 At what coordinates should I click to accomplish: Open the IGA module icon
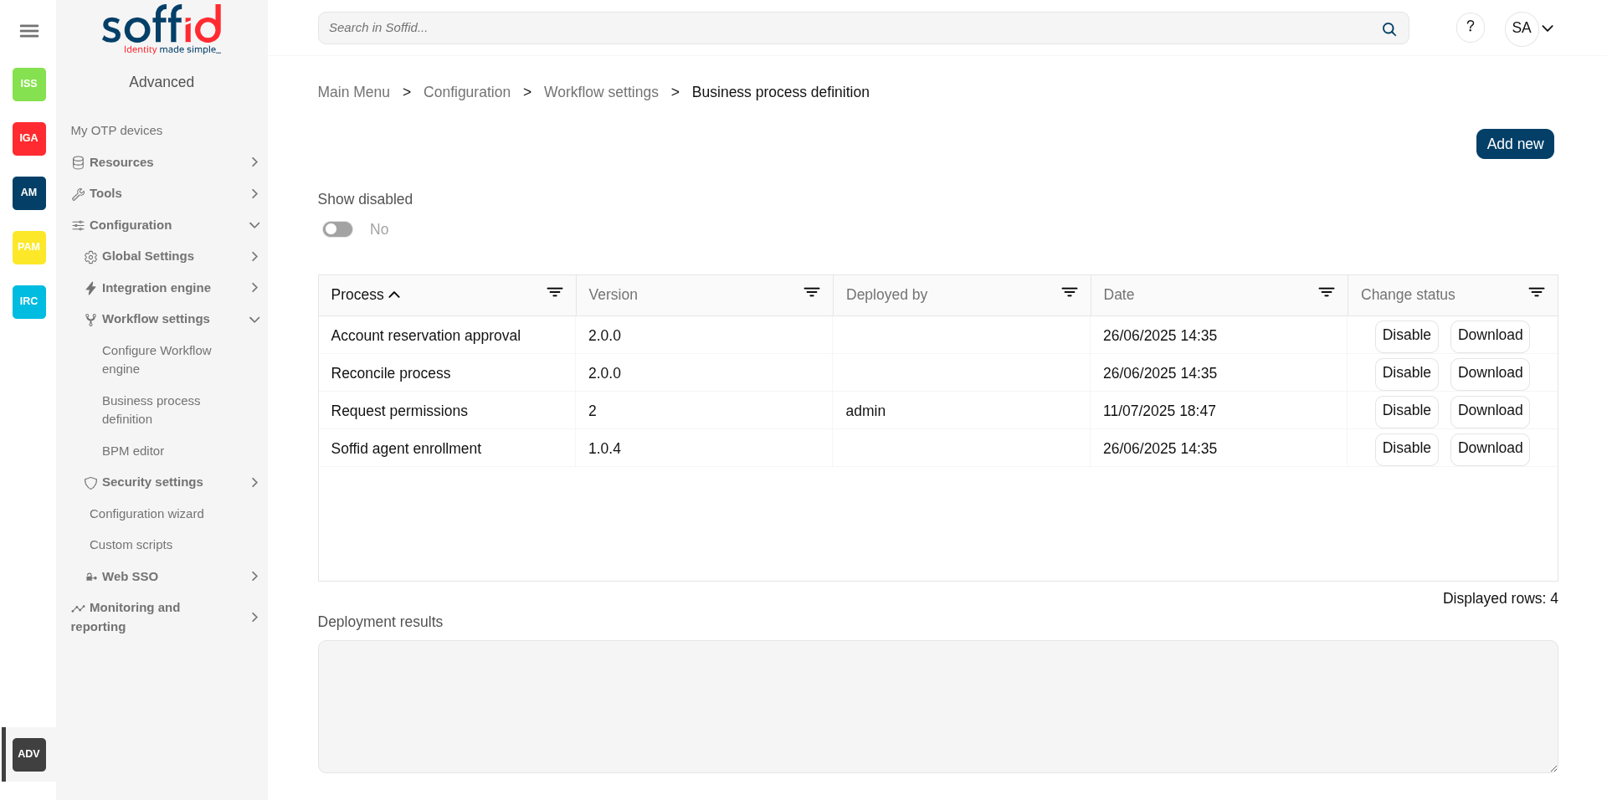(29, 139)
